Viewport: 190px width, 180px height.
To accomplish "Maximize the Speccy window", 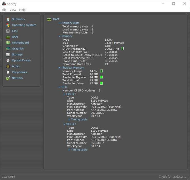I will 174,4.
